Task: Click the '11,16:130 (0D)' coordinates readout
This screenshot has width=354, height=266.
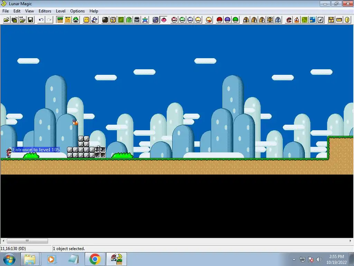Action: coord(13,249)
